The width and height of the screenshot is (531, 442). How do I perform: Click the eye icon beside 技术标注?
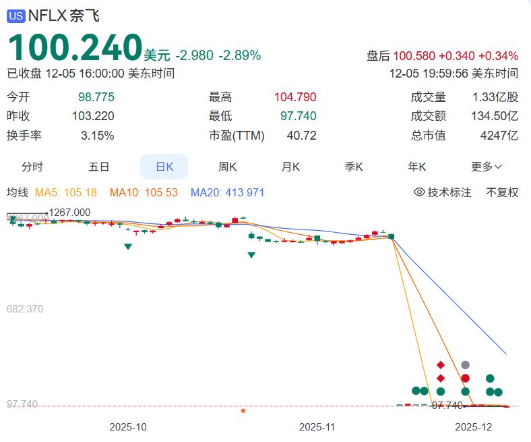tap(419, 192)
